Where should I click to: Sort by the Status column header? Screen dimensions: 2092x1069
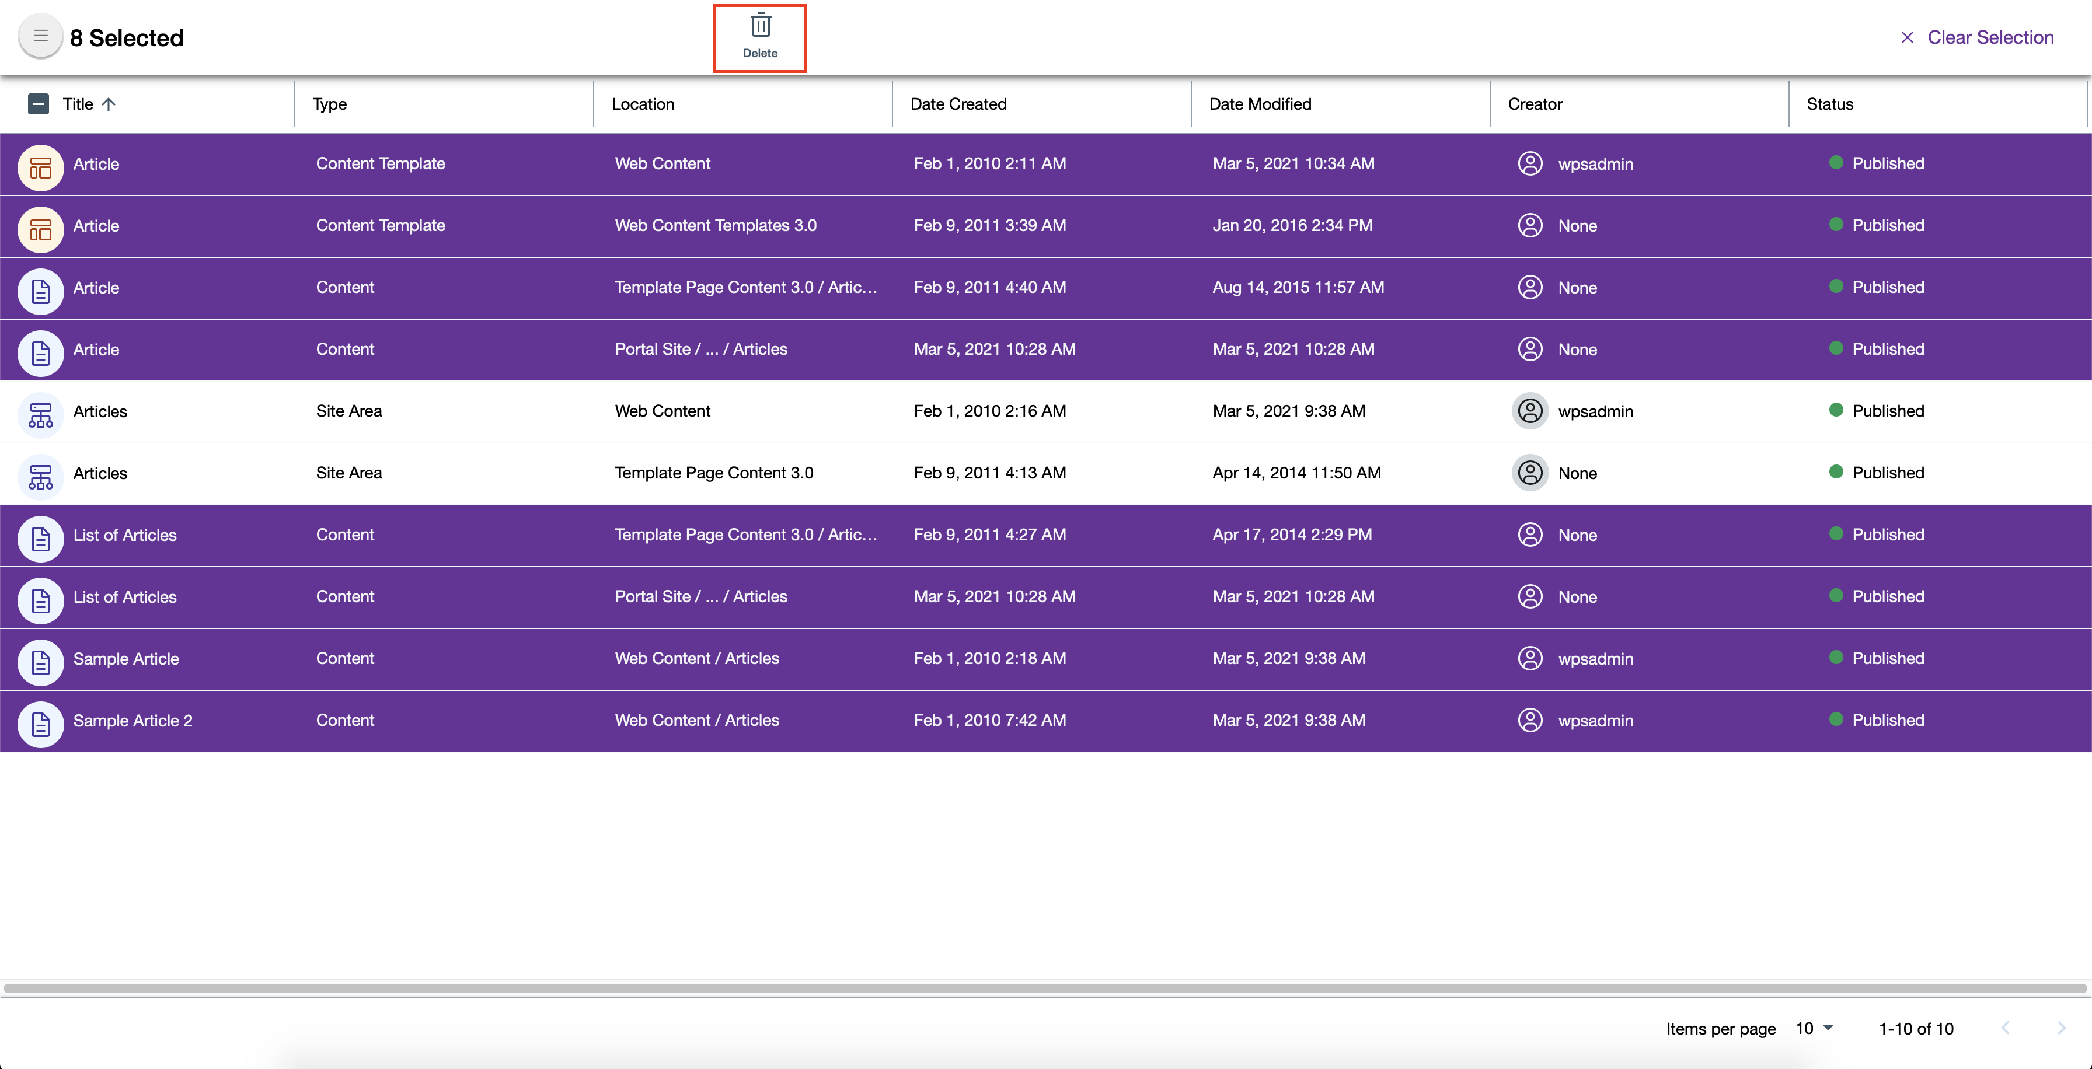click(1830, 104)
